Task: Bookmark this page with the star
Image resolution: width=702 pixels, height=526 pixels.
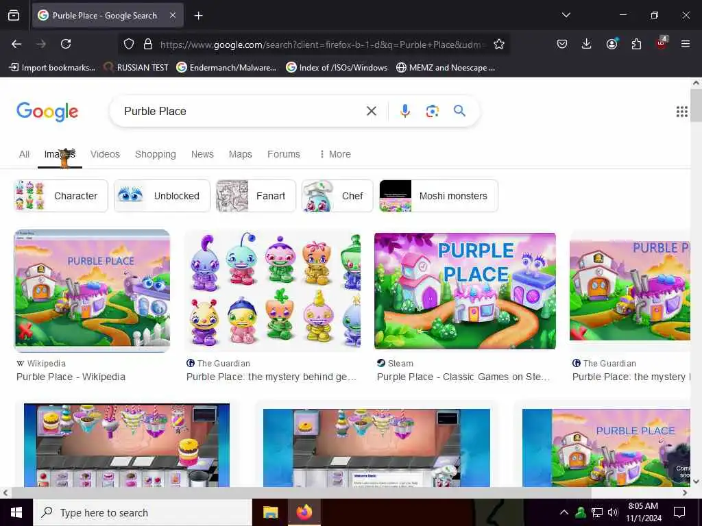Action: 499,45
